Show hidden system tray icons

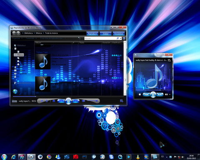click(167, 157)
